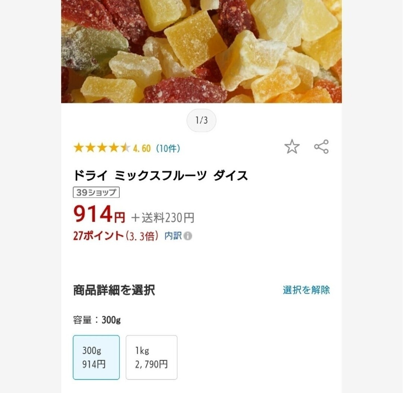The height and width of the screenshot is (393, 403).
Task: Click the info icon beside 内訳
Action: click(x=188, y=236)
